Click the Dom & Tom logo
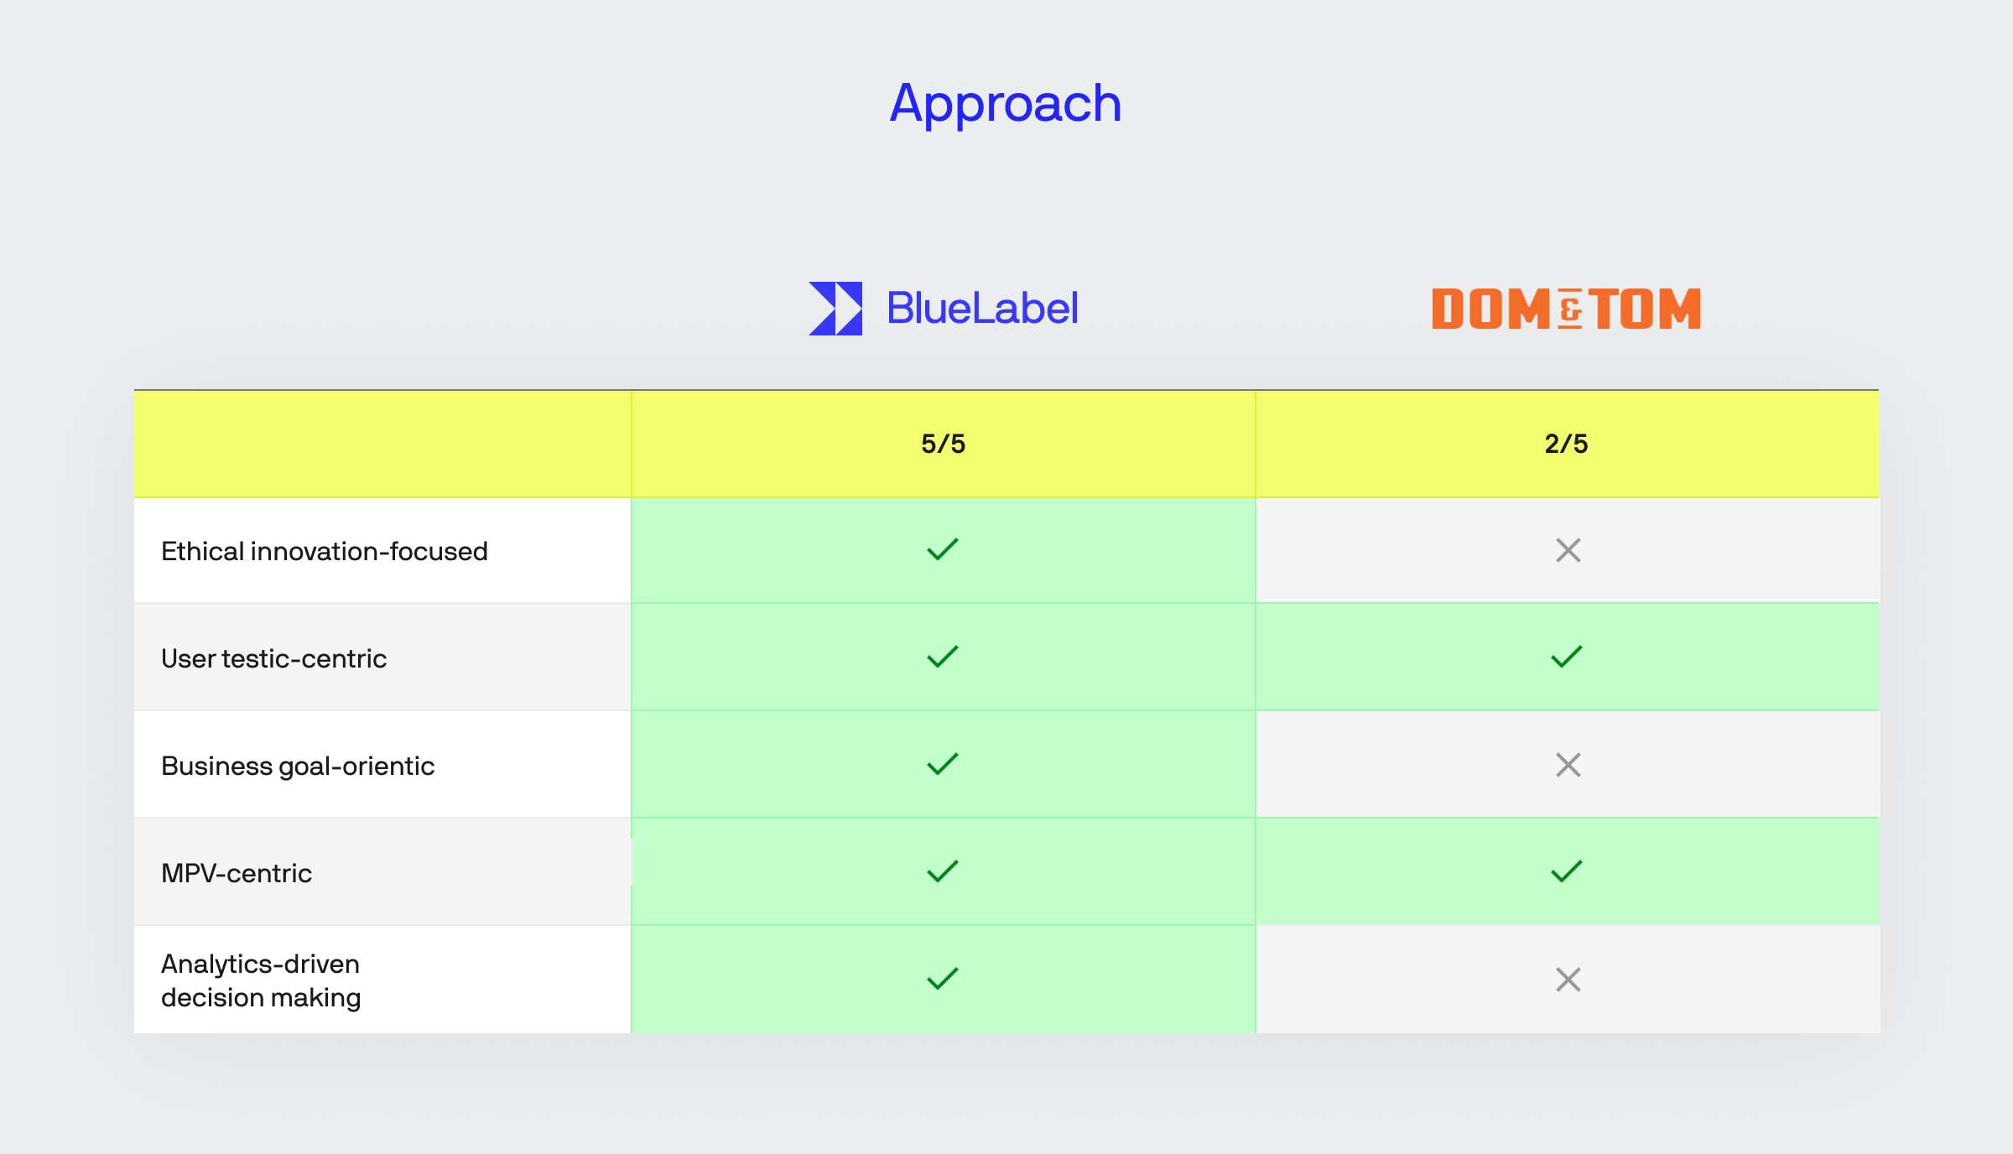Image resolution: width=2013 pixels, height=1154 pixels. coord(1566,309)
